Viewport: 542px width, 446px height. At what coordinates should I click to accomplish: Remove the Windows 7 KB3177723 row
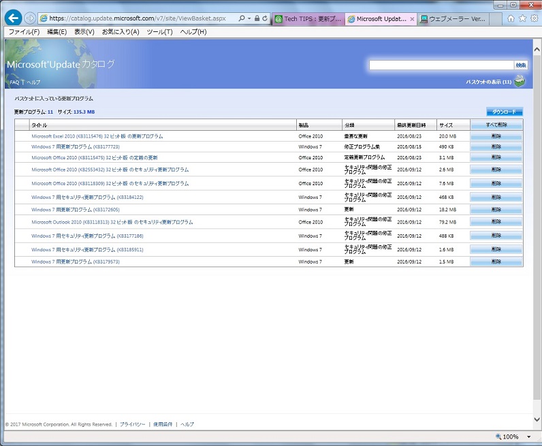[496, 146]
